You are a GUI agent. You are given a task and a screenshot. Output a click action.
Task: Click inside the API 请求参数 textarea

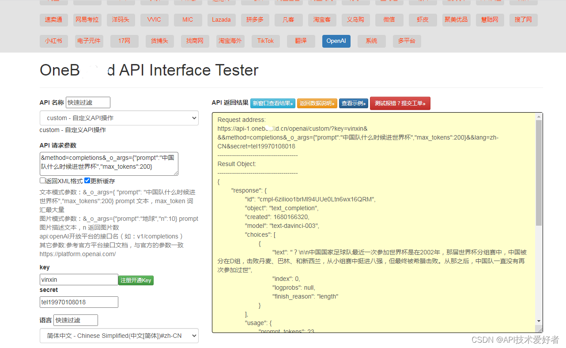click(109, 164)
